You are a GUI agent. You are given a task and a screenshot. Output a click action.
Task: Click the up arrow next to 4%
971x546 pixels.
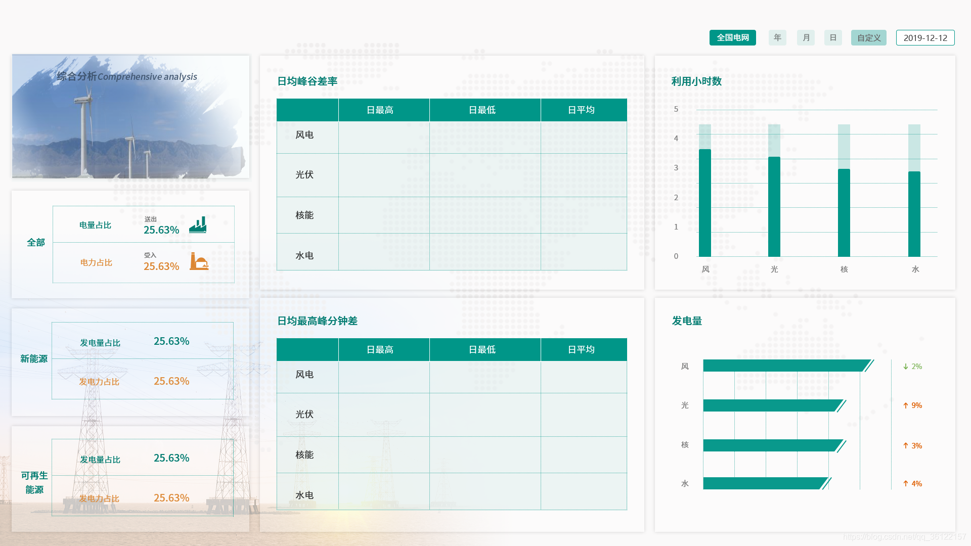tap(906, 484)
